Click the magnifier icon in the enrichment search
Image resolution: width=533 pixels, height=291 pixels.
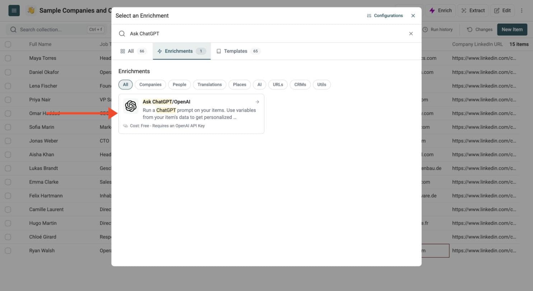122,34
